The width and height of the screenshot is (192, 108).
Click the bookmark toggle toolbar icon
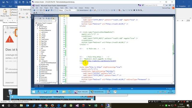tap(134, 10)
